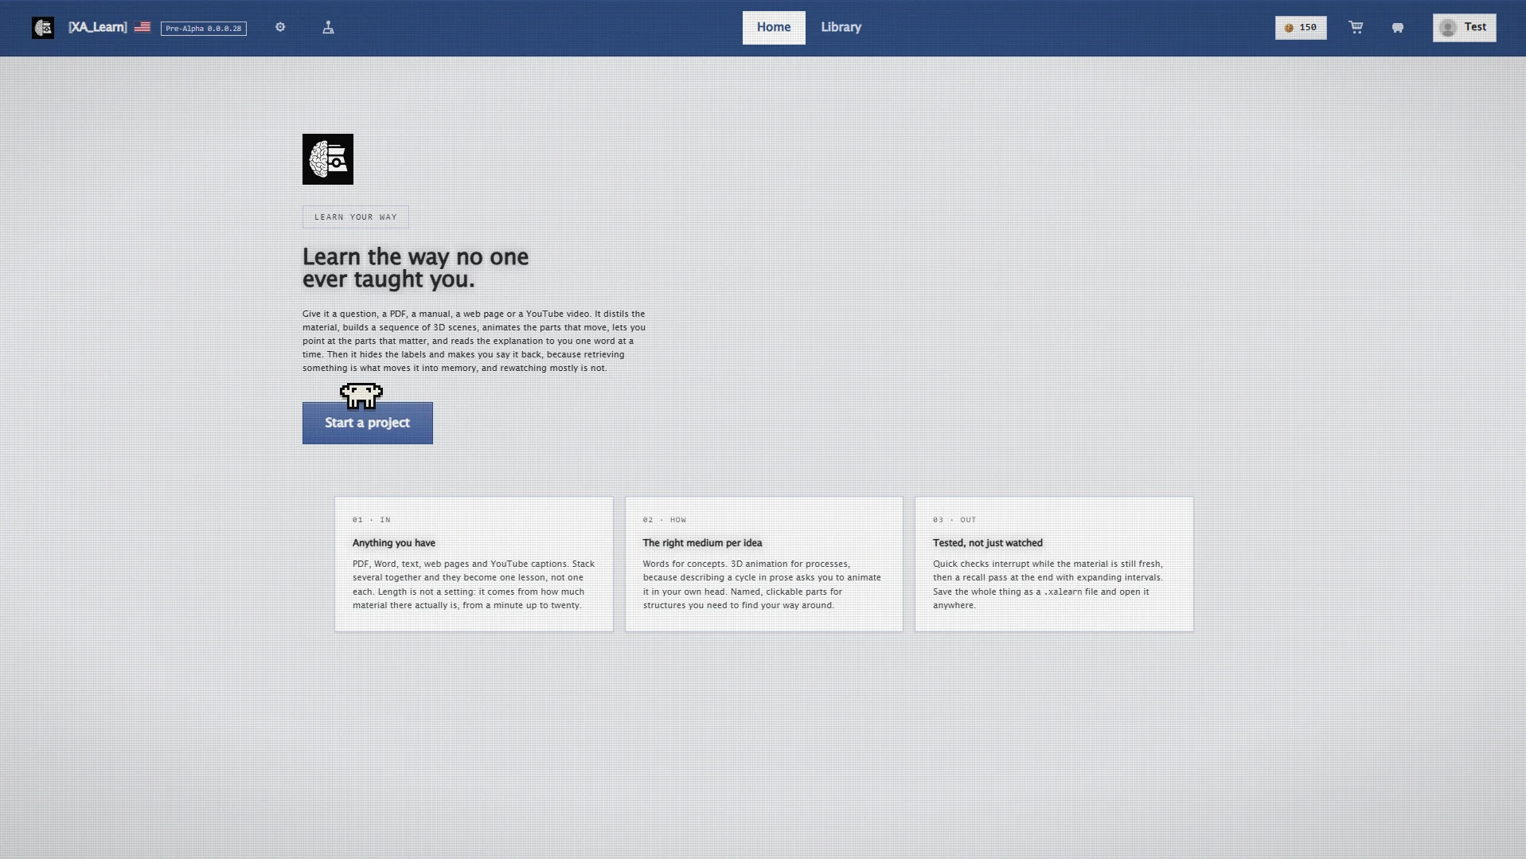Image resolution: width=1526 pixels, height=859 pixels.
Task: Click the Pre-Alpha 0.0.0.28 version badge
Action: click(x=204, y=29)
